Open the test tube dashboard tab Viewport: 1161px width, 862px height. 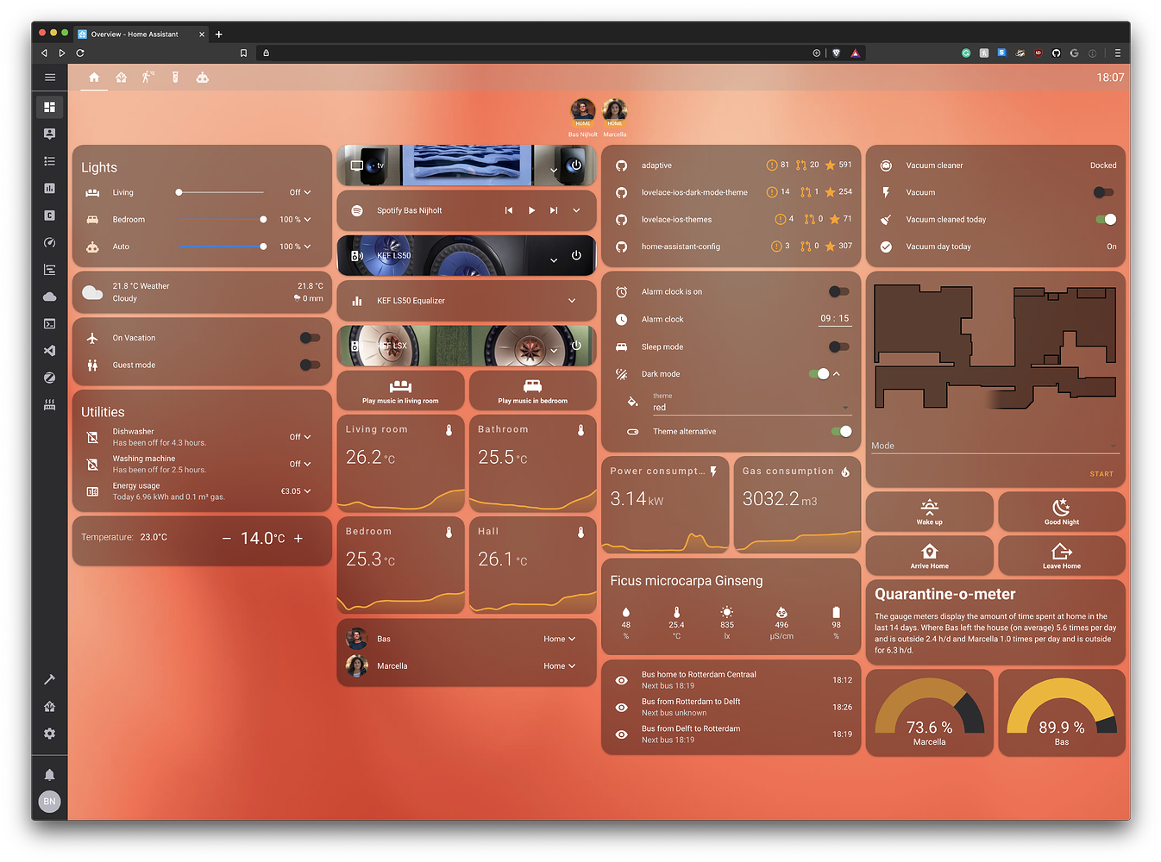point(175,77)
